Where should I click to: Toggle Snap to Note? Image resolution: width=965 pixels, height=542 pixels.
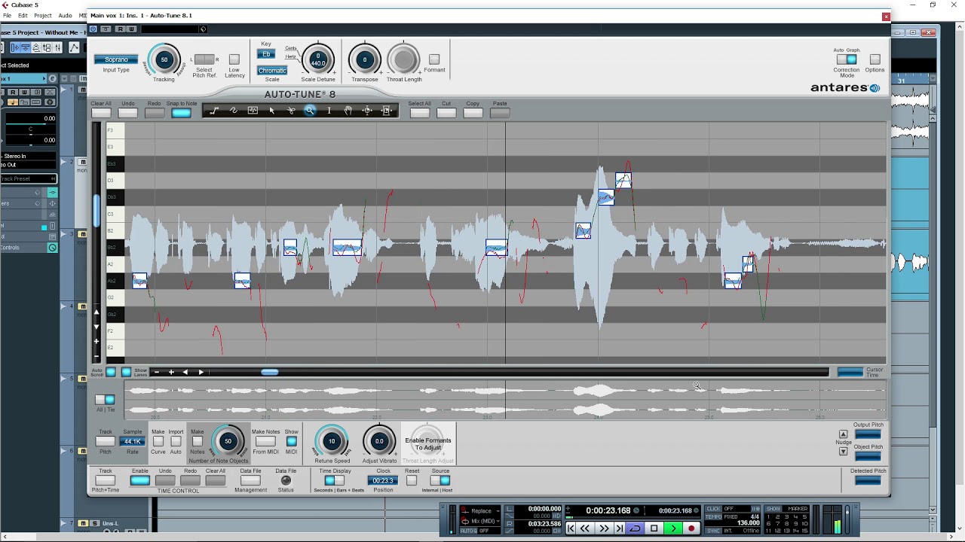181,113
